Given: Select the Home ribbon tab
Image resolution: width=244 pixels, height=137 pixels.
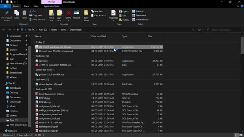Looking at the screenshot, I should (16, 6).
